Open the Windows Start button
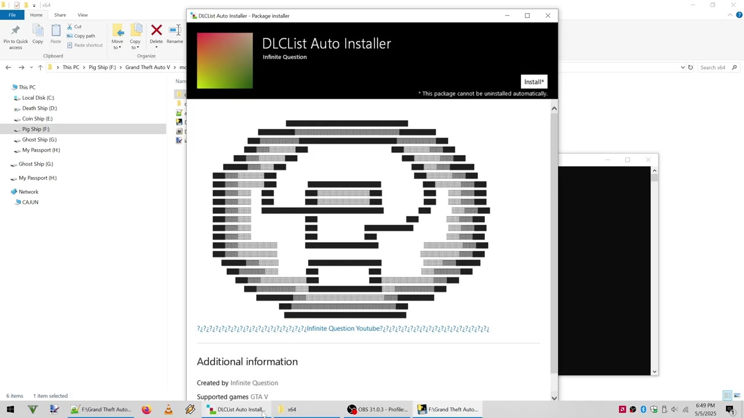744x418 pixels. (x=10, y=409)
